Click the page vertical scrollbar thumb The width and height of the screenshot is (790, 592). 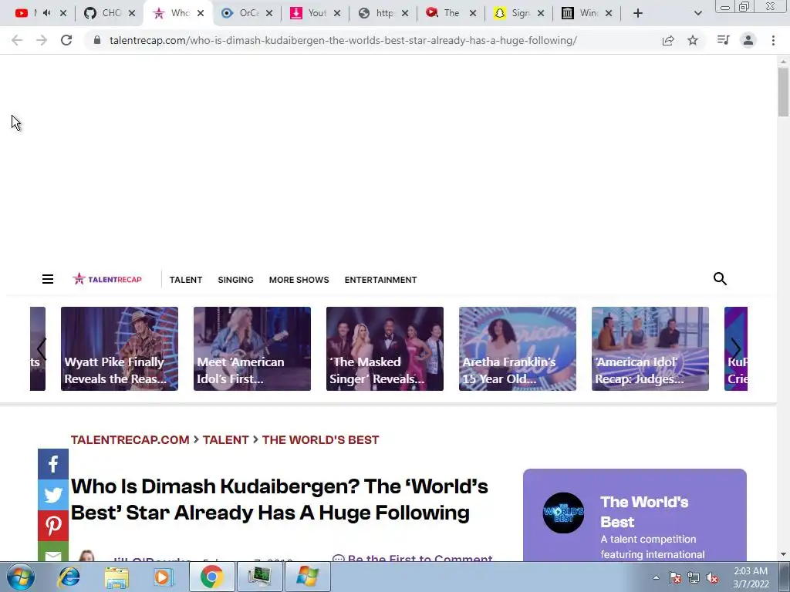click(783, 92)
